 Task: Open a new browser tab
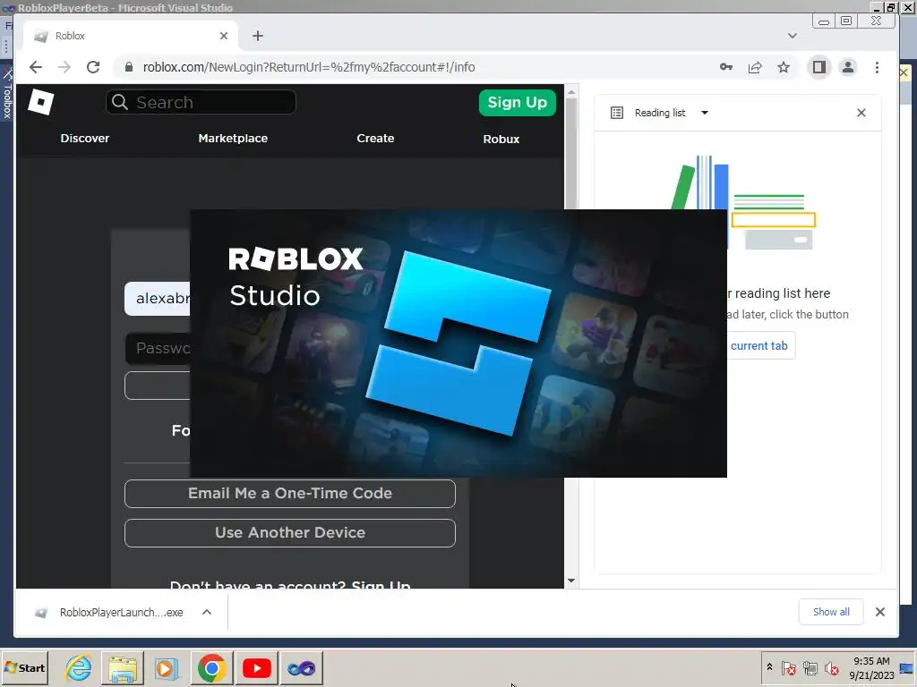pos(258,36)
